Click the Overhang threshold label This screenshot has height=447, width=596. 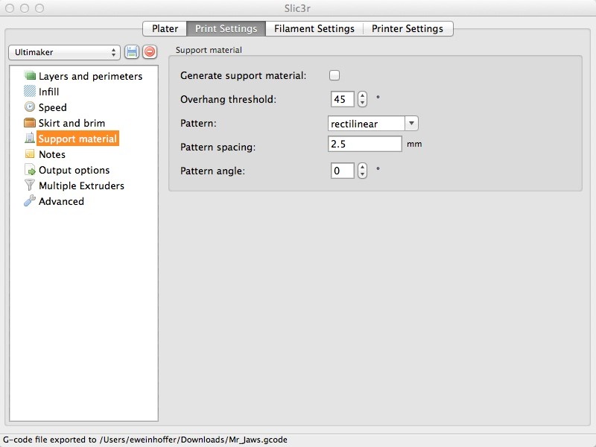(228, 99)
